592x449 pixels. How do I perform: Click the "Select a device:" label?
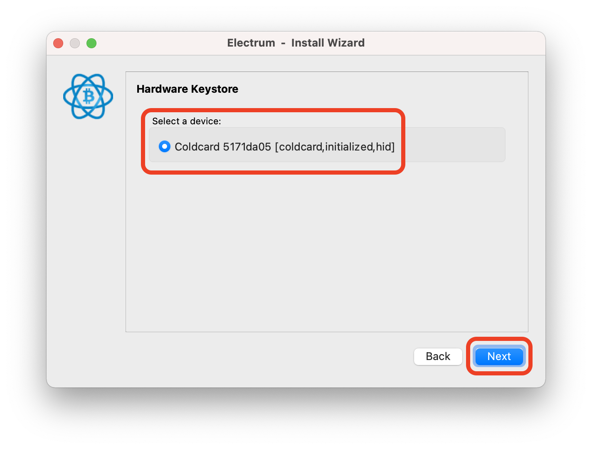tap(187, 121)
